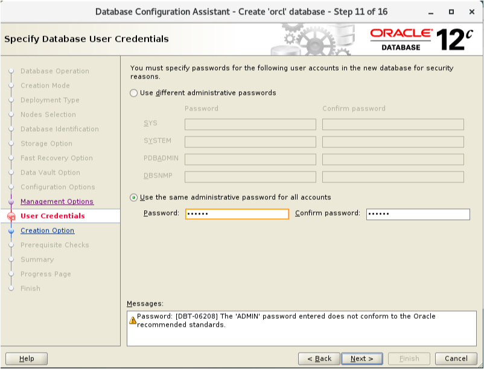This screenshot has height=369, width=484.
Task: Click the Help button
Action: (27, 359)
